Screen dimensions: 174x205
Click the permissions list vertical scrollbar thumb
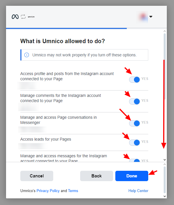point(165,66)
